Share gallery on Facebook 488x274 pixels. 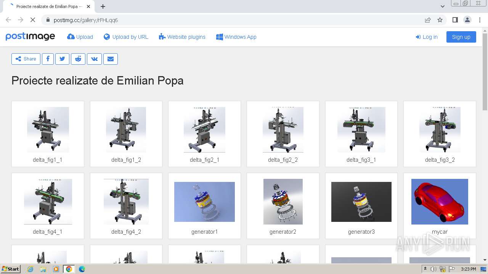(x=48, y=59)
